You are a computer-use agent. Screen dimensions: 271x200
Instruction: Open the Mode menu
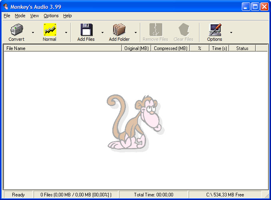(20, 16)
